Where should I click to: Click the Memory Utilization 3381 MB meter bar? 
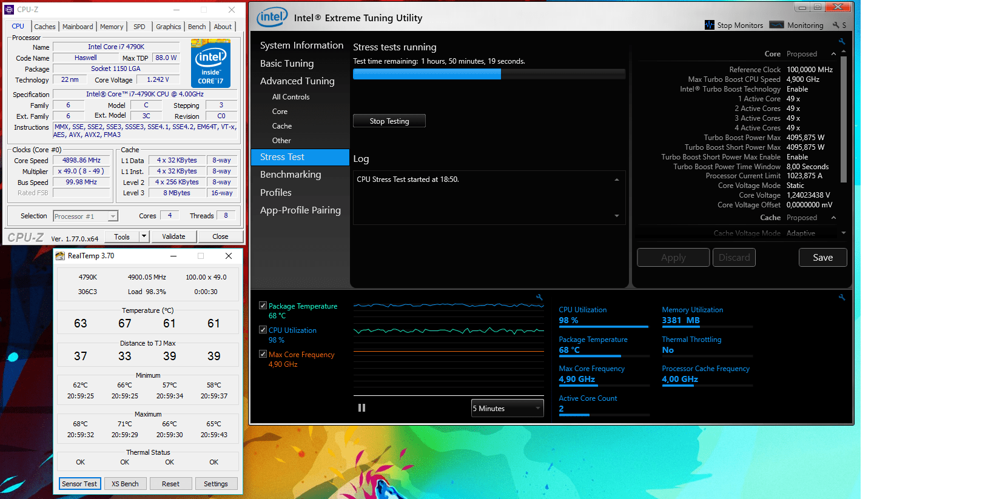click(707, 327)
